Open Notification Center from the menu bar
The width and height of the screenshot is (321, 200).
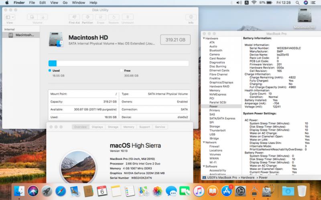click(313, 3)
